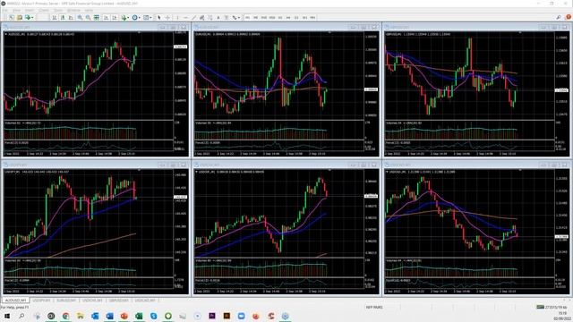Switch to the EURUSD,M1 bottom tab
The image size is (573, 322).
pos(66,301)
